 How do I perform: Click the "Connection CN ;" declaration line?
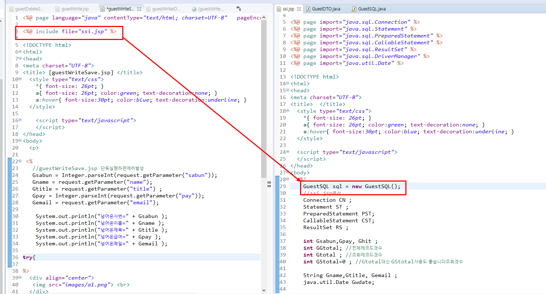click(327, 200)
